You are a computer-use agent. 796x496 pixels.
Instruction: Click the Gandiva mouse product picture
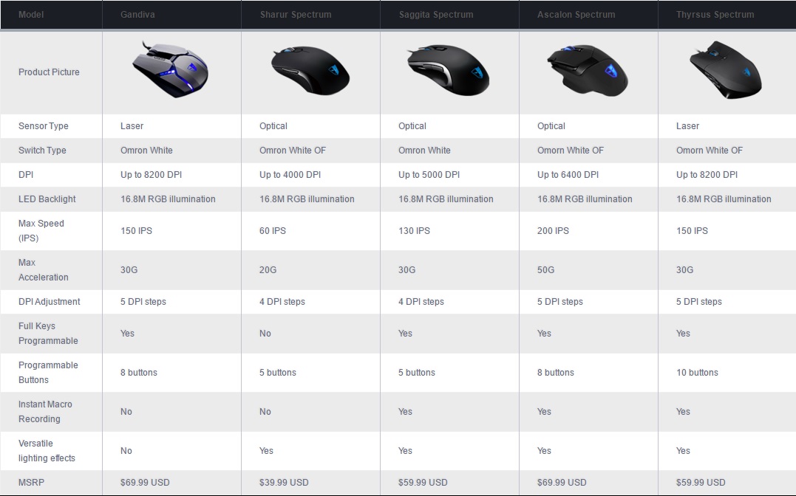coord(171,70)
